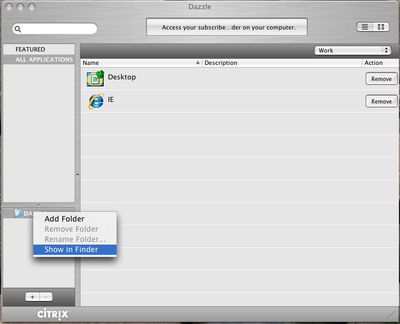Collapse the sidebar with splitter arrow

(77, 174)
